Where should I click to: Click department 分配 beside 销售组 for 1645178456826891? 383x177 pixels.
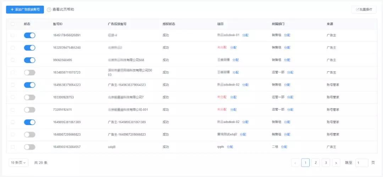pos(287,35)
